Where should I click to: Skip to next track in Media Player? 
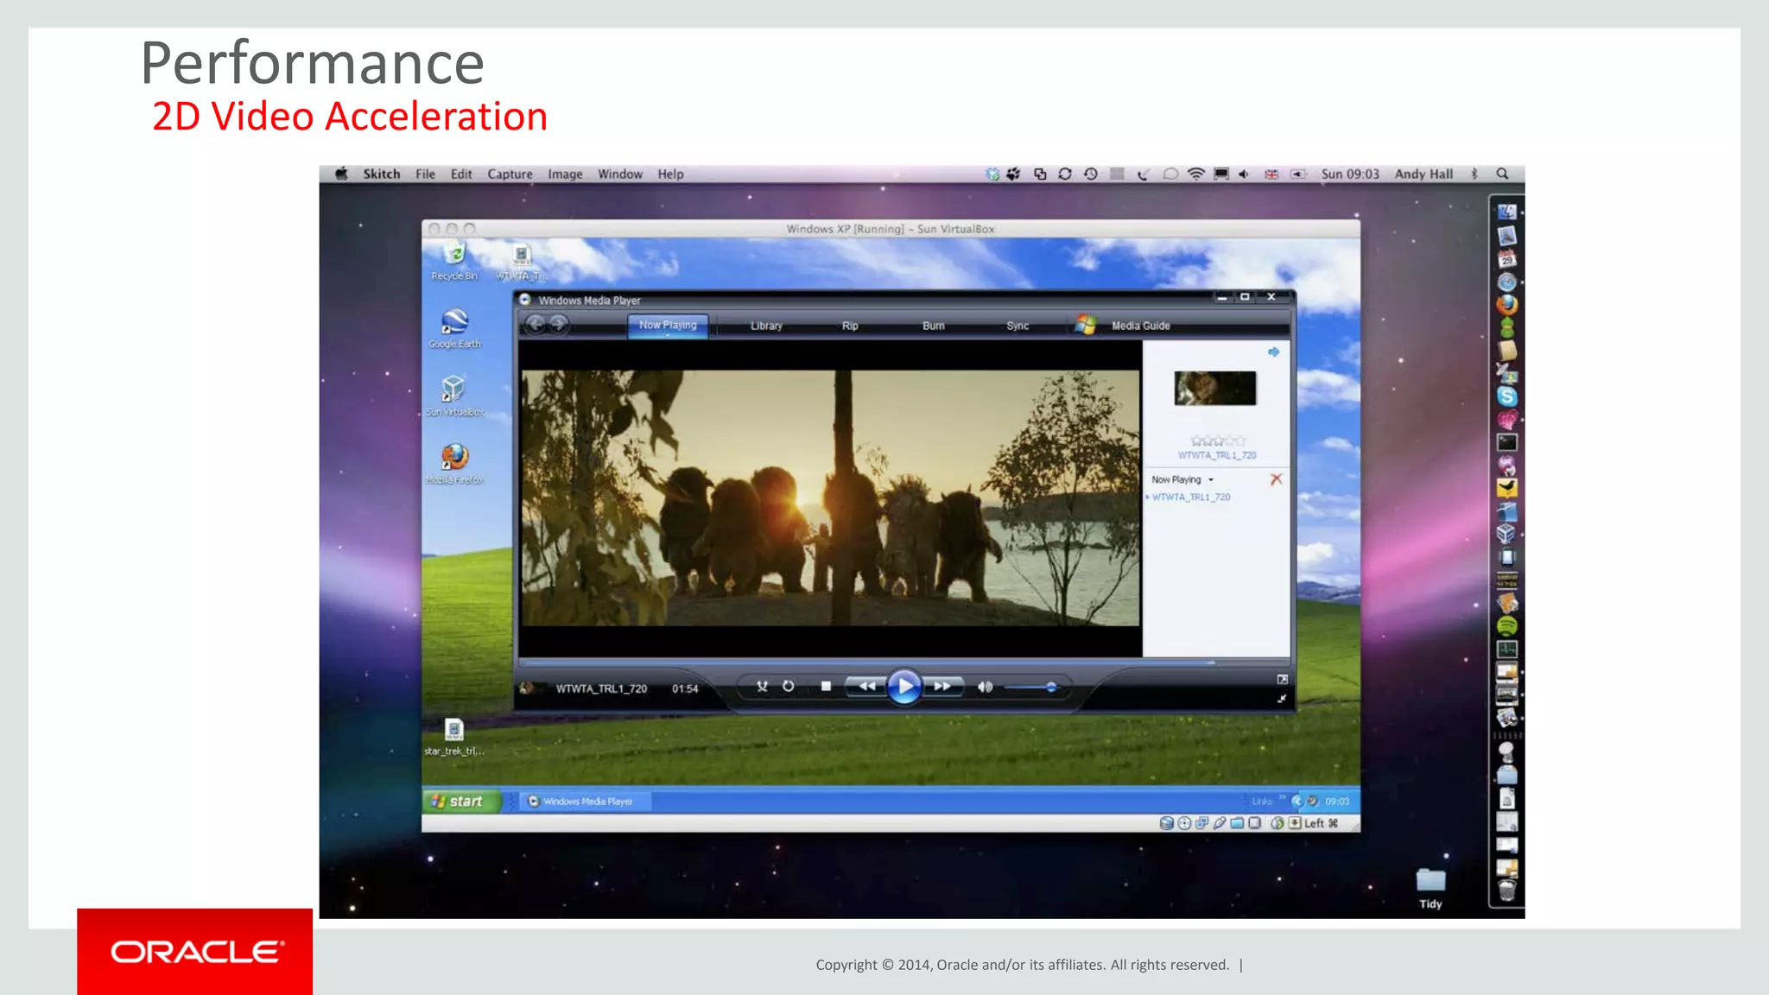pyautogui.click(x=942, y=687)
